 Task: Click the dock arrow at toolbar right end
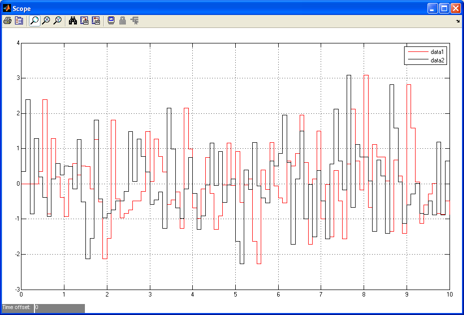tap(458, 21)
